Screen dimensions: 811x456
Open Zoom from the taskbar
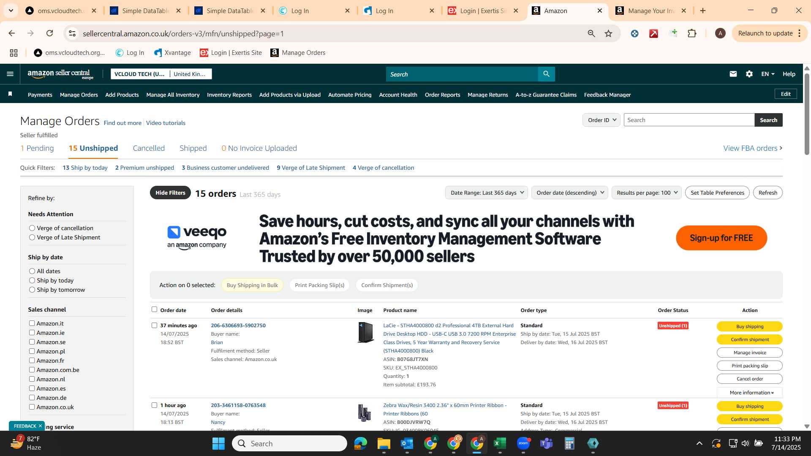tap(523, 443)
